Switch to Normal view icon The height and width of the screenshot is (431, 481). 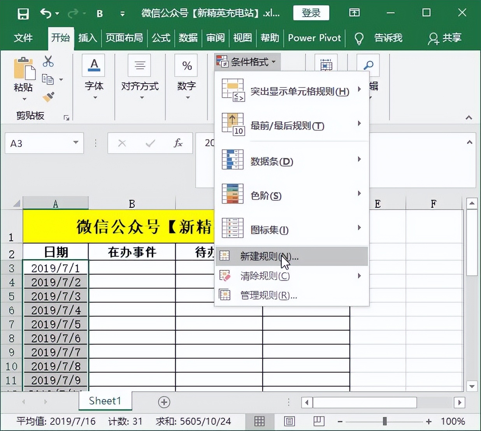coord(259,421)
